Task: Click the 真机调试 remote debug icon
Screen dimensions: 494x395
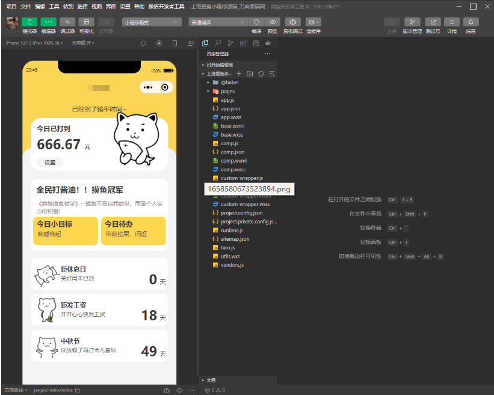Action: pyautogui.click(x=292, y=22)
